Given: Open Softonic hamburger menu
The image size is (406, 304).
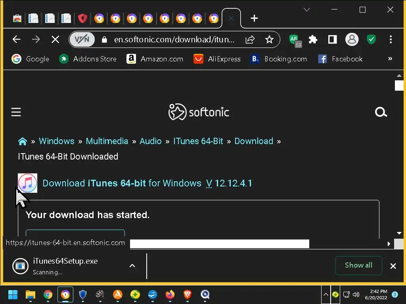Looking at the screenshot, I should coord(16,112).
